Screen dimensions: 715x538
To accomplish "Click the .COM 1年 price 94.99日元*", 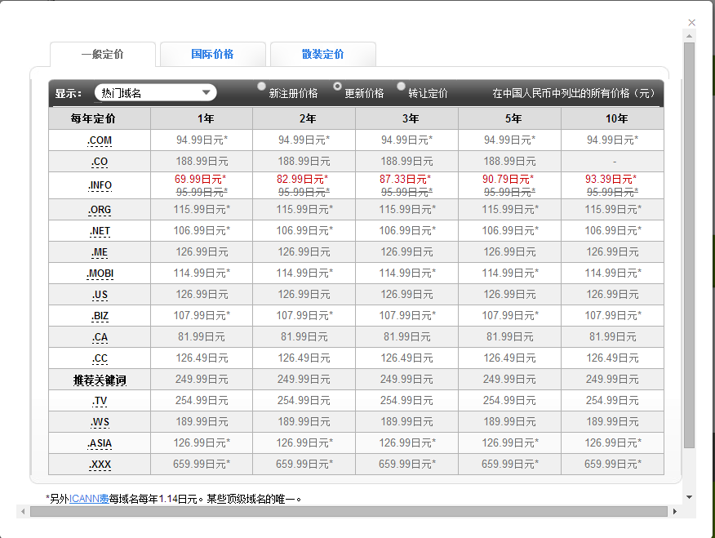I will pyautogui.click(x=202, y=140).
